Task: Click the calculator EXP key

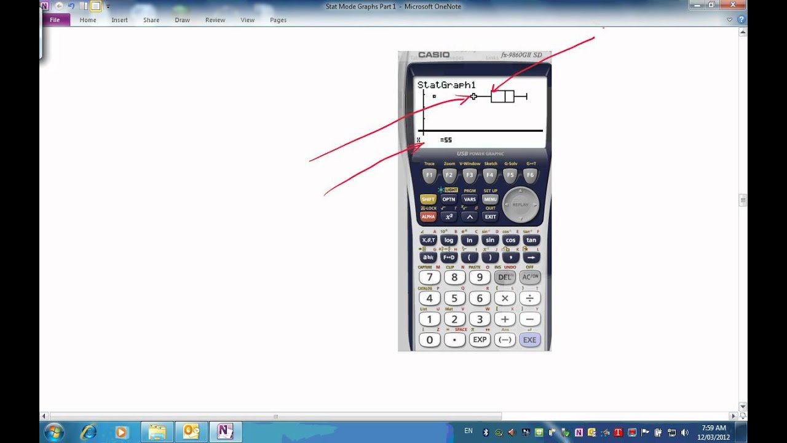Action: (480, 340)
